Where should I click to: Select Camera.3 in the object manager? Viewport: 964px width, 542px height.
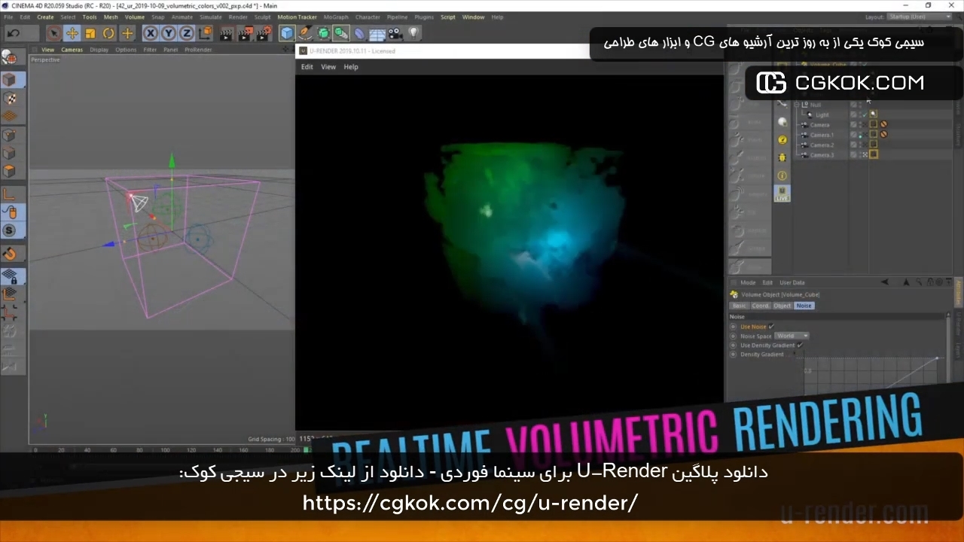tap(822, 155)
